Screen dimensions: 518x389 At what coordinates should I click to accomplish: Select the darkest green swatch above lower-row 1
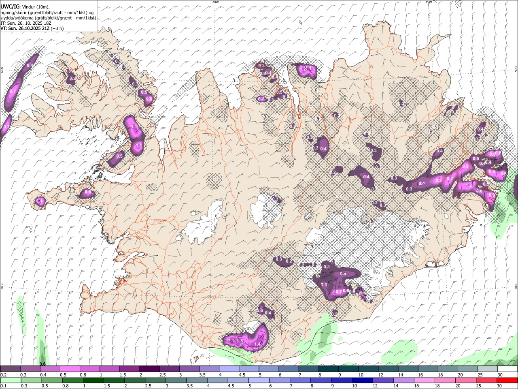(x=93, y=380)
